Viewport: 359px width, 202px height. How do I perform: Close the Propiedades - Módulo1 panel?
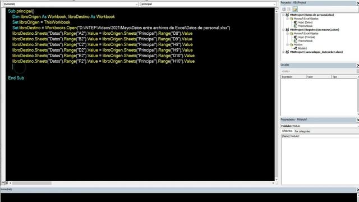click(358, 120)
